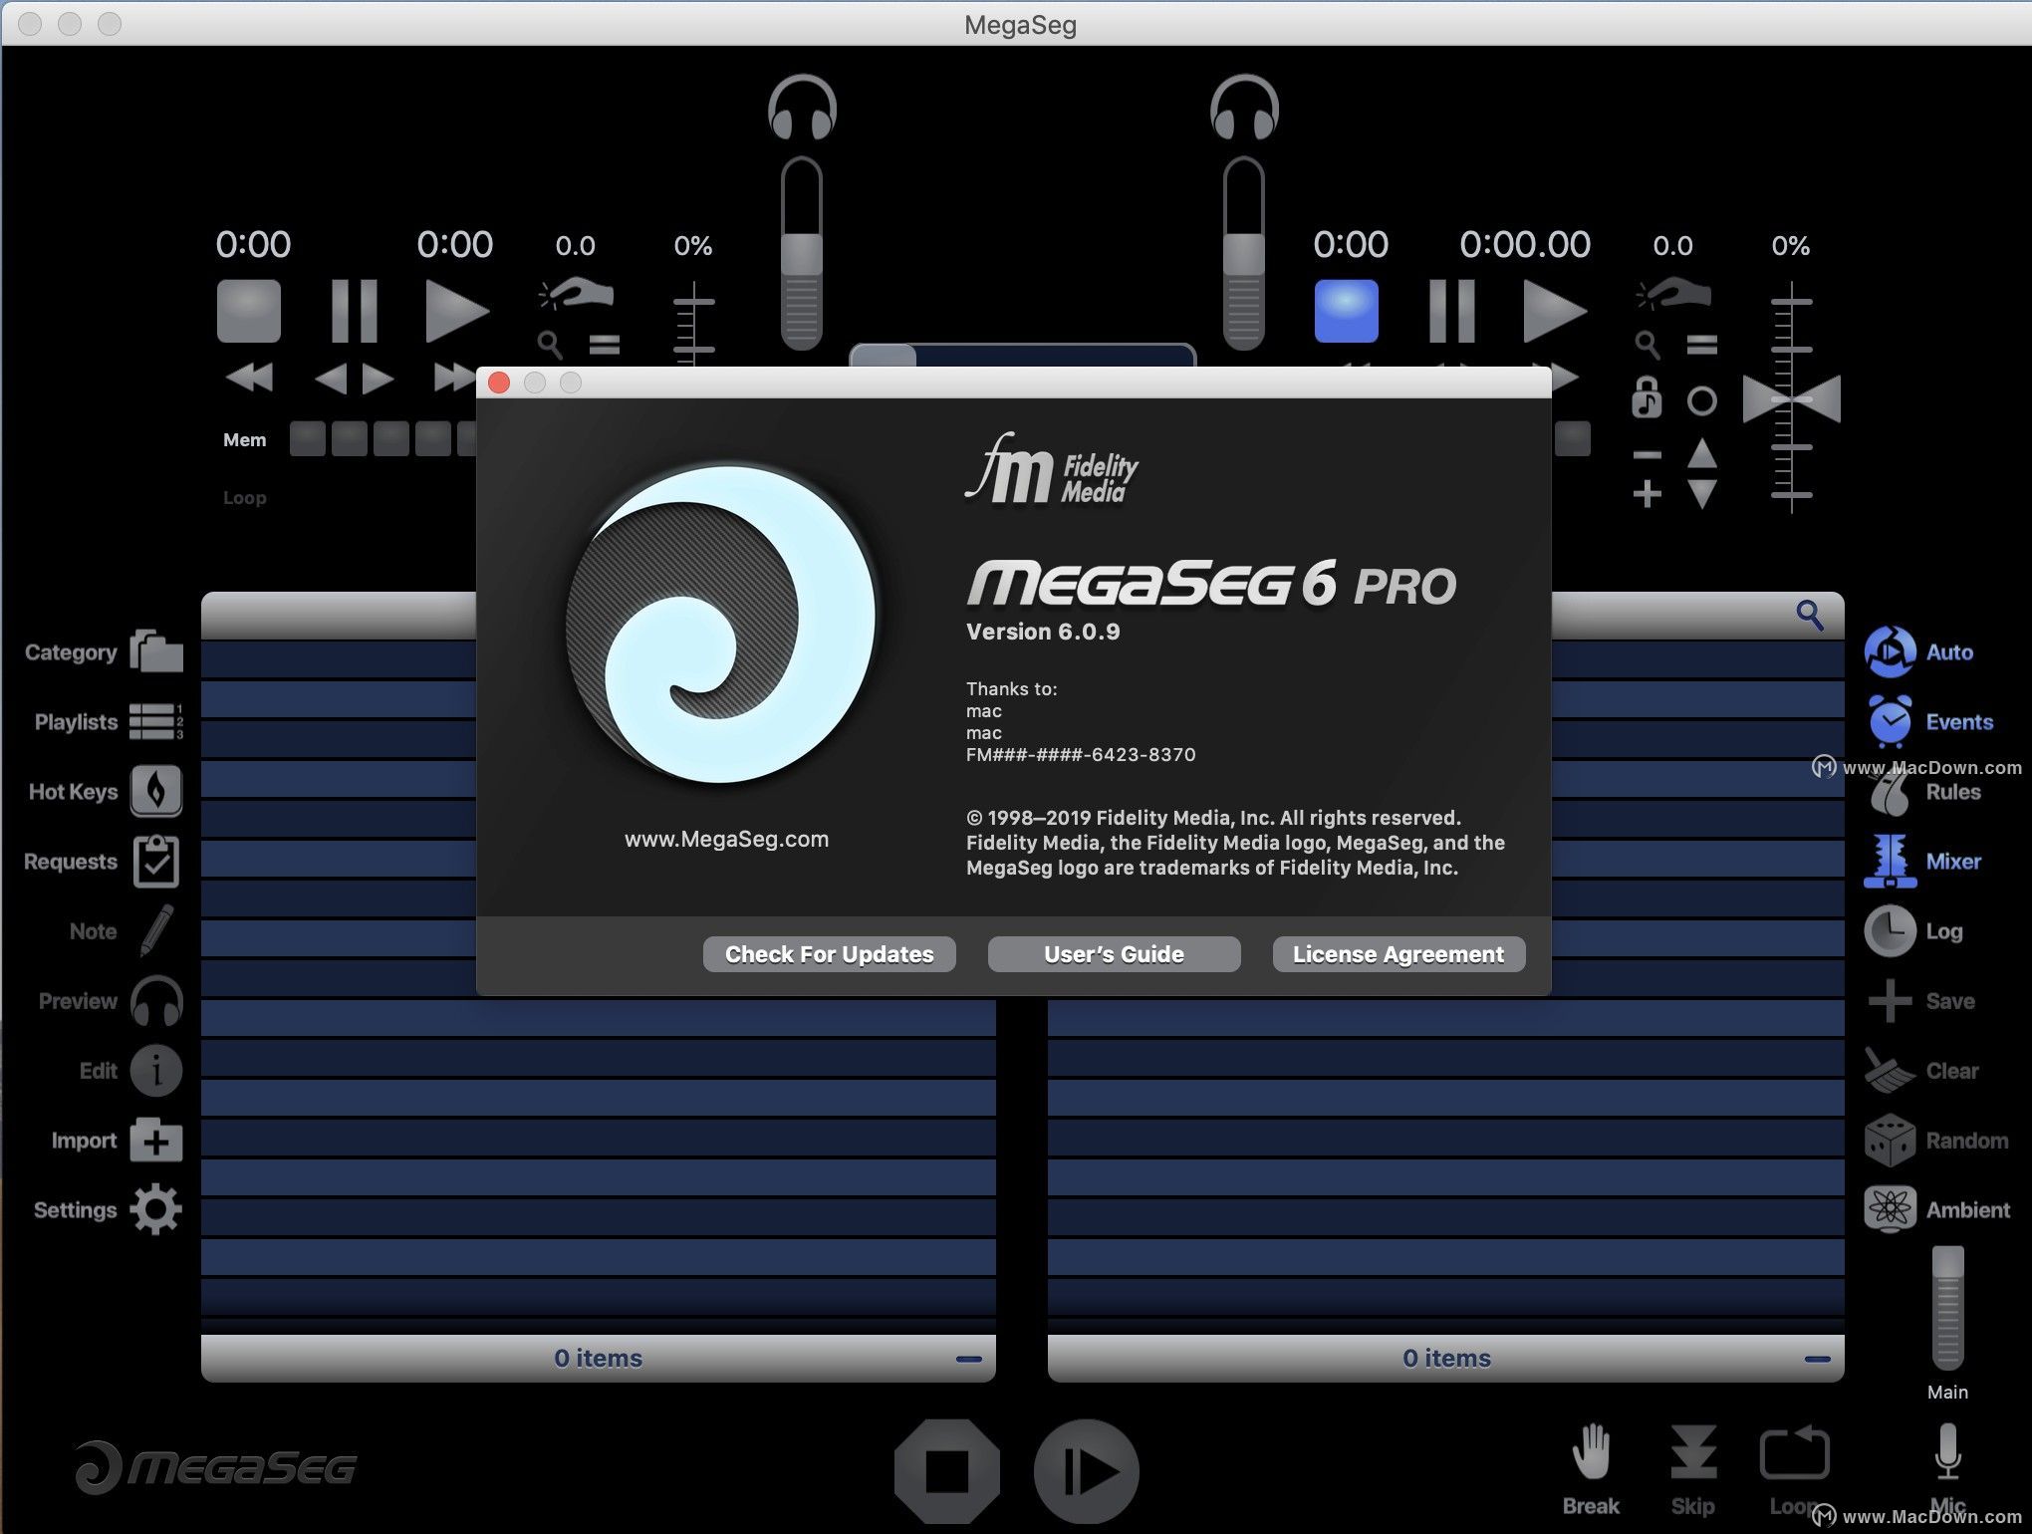Open the Requests clipboard icon
The image size is (2032, 1534).
click(x=156, y=861)
